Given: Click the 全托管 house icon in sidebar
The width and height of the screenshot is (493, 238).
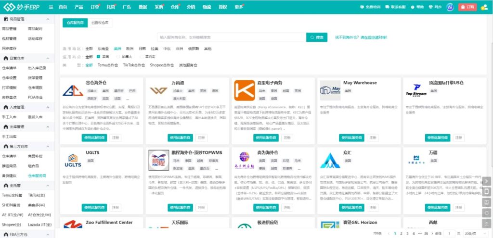Looking at the screenshot, I should (6, 186).
